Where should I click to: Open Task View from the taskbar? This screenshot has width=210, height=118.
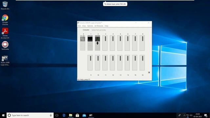pyautogui.click(x=57, y=115)
